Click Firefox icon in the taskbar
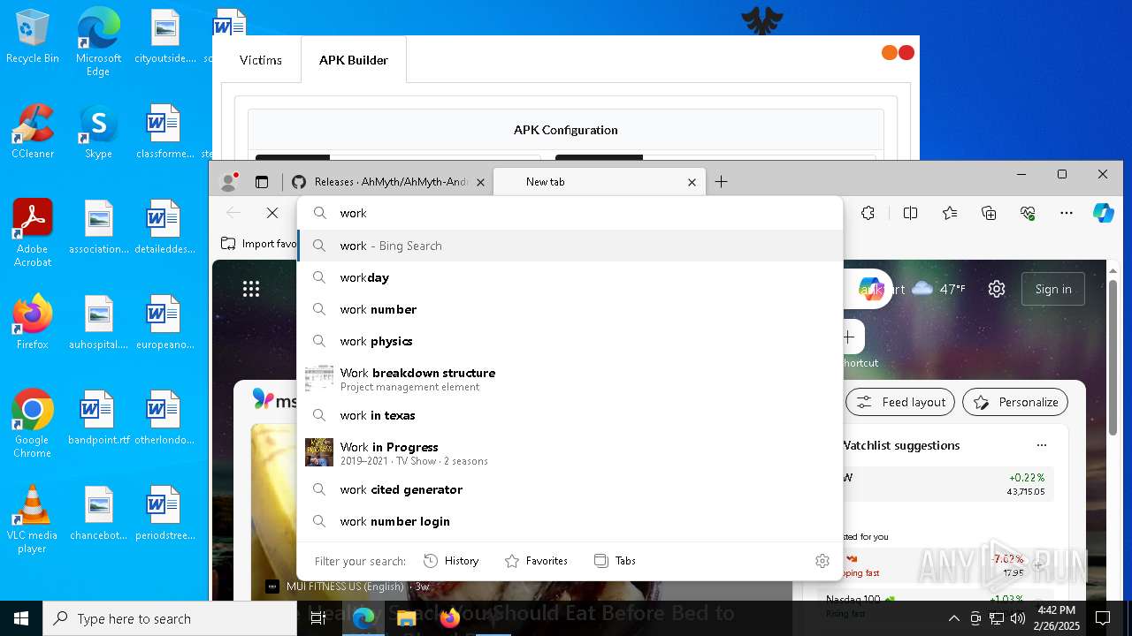The width and height of the screenshot is (1132, 636). pyautogui.click(x=450, y=618)
